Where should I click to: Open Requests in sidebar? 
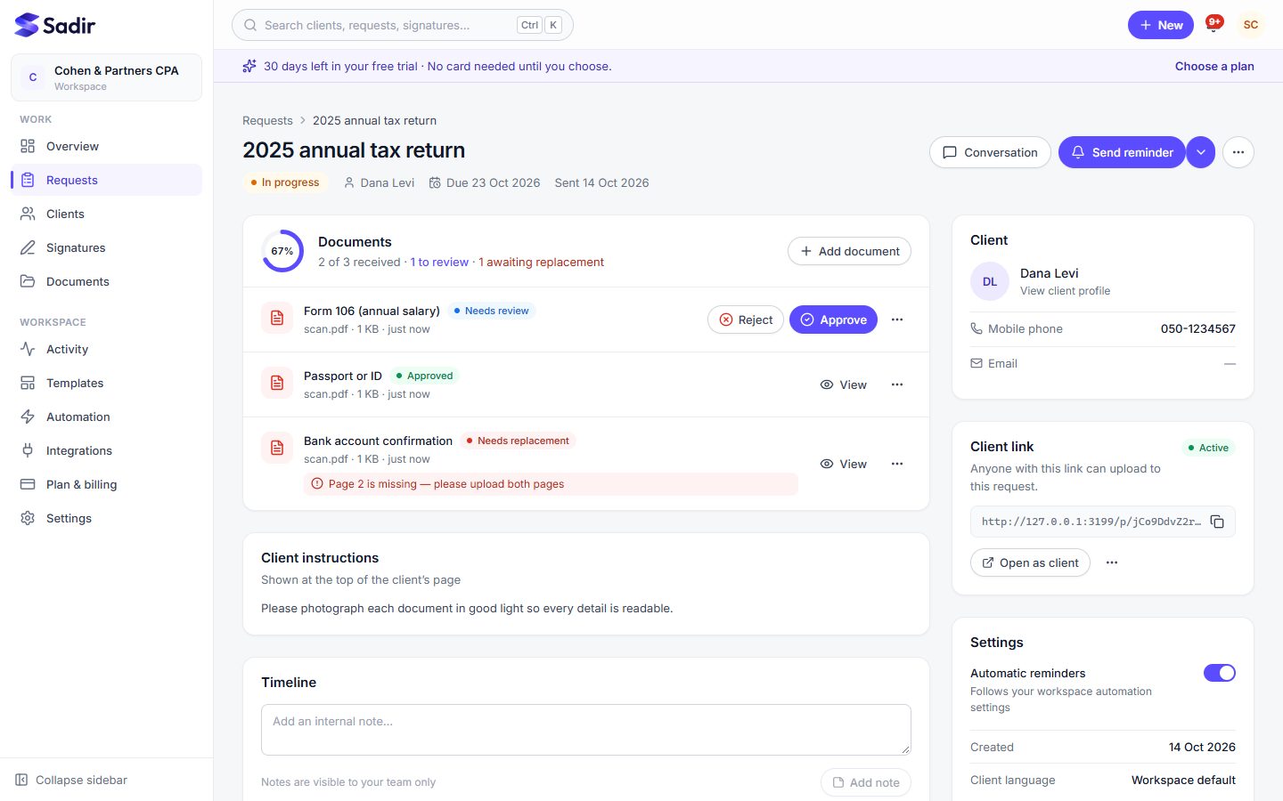point(106,180)
